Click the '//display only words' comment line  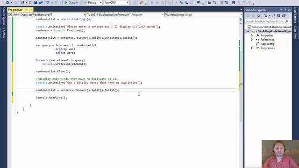click(x=77, y=79)
